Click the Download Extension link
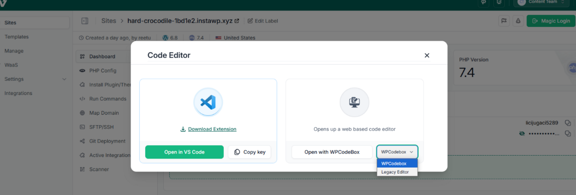The height and width of the screenshot is (195, 576). point(208,129)
